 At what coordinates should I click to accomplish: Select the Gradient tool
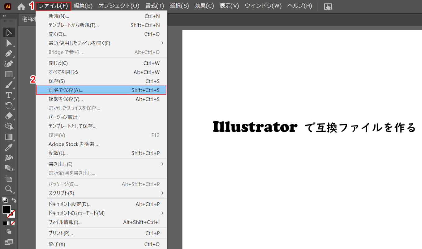click(9, 137)
